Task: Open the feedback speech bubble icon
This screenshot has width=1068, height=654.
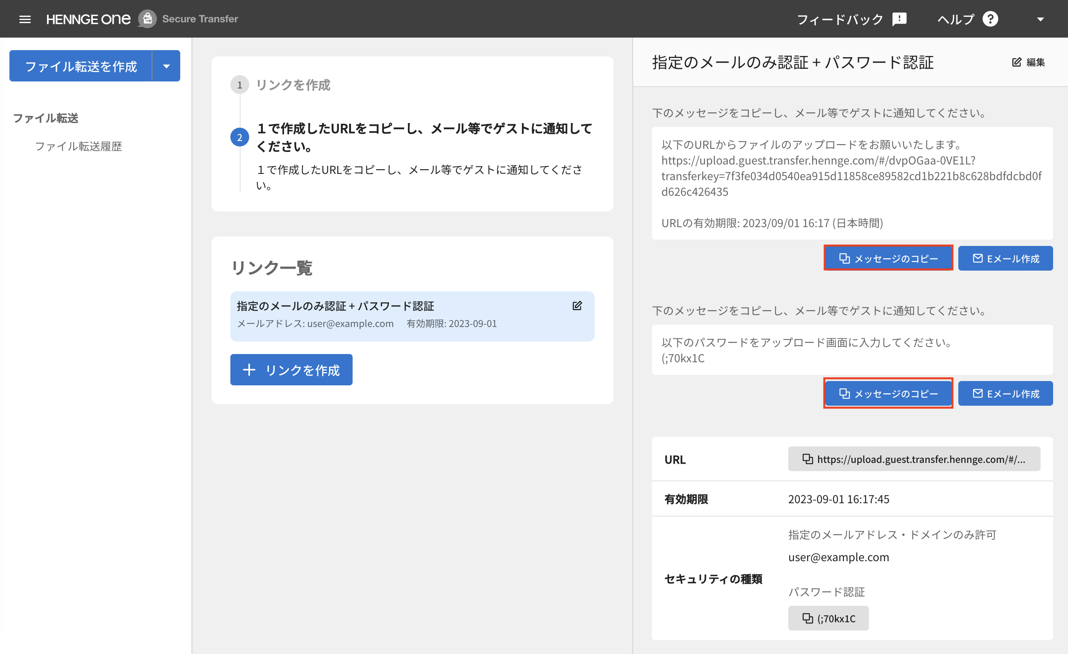Action: (x=900, y=19)
